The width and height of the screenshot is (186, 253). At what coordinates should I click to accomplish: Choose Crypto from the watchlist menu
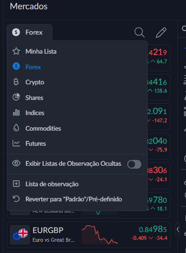77,82
